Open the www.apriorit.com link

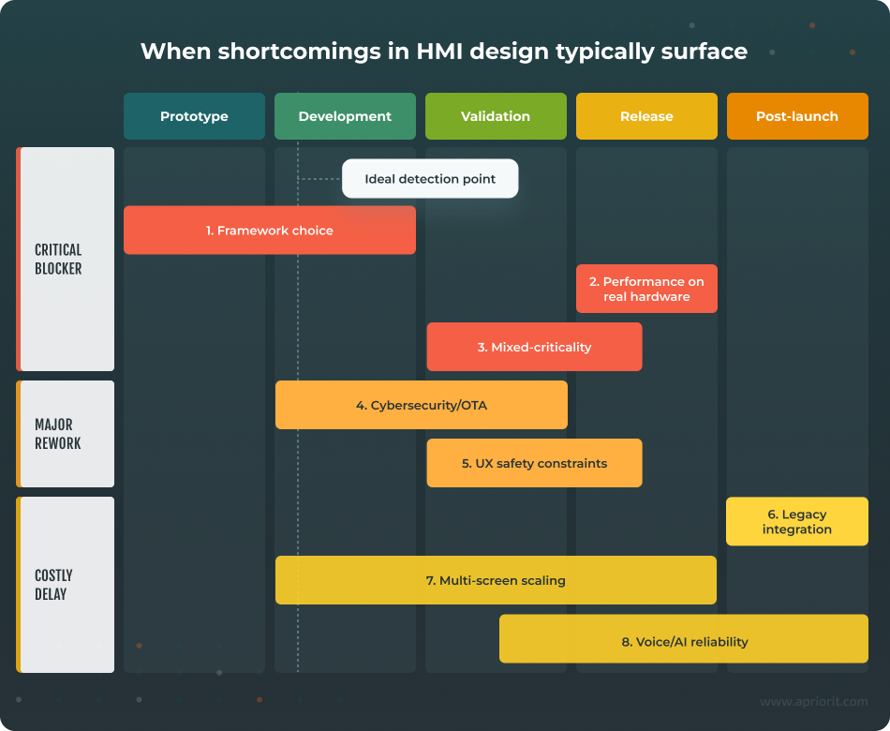tap(813, 700)
